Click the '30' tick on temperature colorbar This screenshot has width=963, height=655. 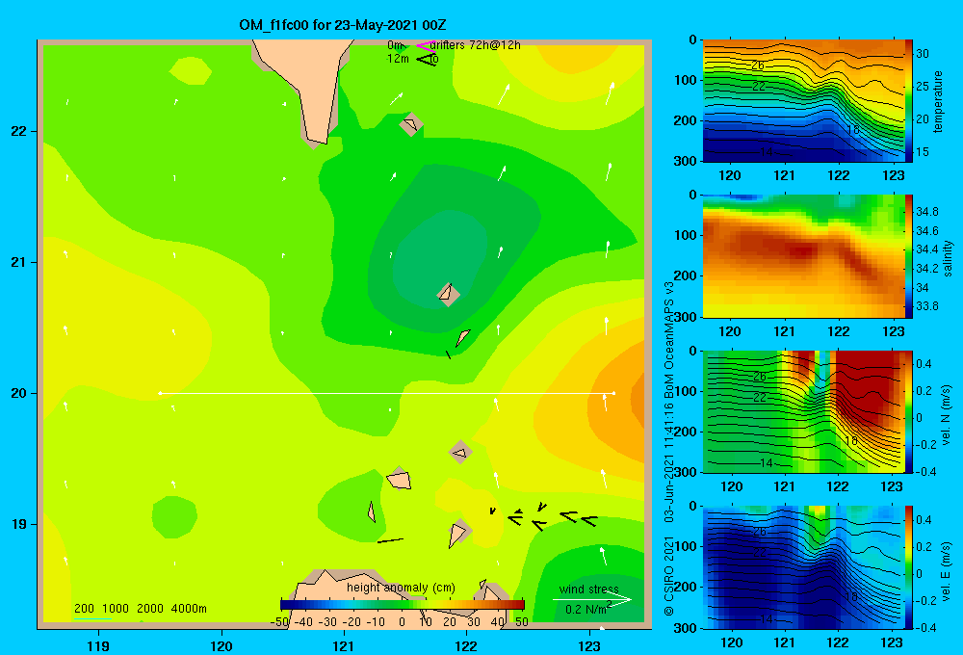click(923, 54)
